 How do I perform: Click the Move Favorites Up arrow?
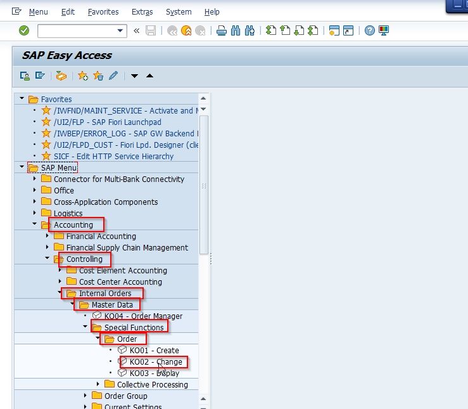tap(150, 76)
